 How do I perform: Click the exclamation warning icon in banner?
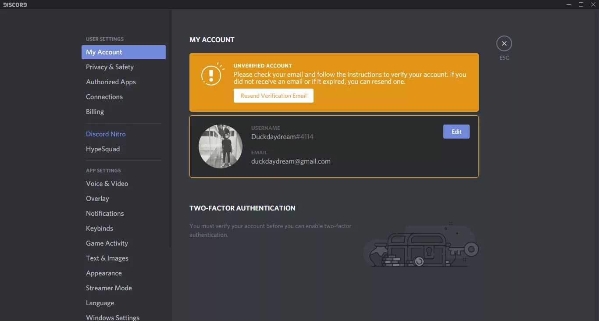[x=212, y=75]
